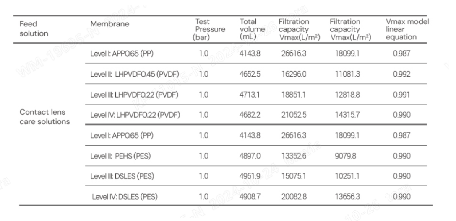Screen dimensions: 456x221
Task: Select the Vmax model linear equation header
Action: (x=407, y=29)
